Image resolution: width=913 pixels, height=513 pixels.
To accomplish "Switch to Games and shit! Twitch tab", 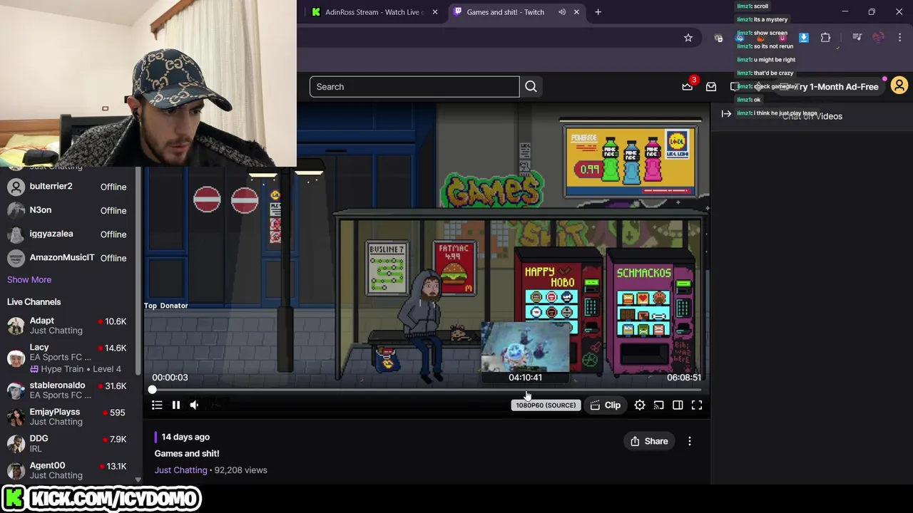I will pyautogui.click(x=505, y=12).
